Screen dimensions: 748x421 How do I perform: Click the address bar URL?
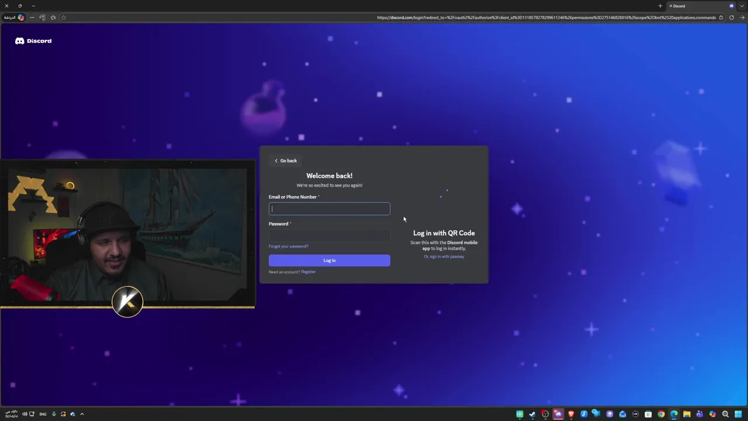[546, 18]
